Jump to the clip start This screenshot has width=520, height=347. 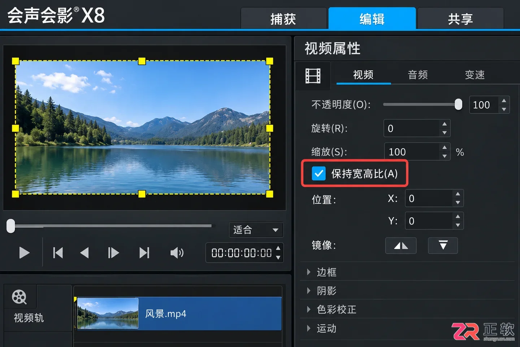pyautogui.click(x=58, y=253)
